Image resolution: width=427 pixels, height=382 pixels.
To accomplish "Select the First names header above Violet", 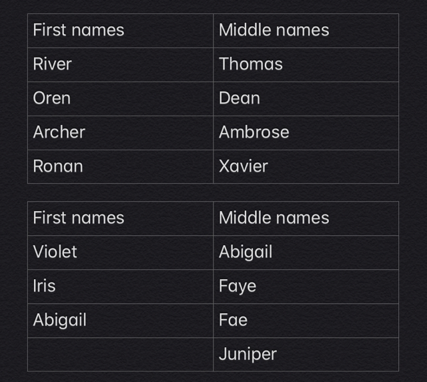I will pos(120,218).
